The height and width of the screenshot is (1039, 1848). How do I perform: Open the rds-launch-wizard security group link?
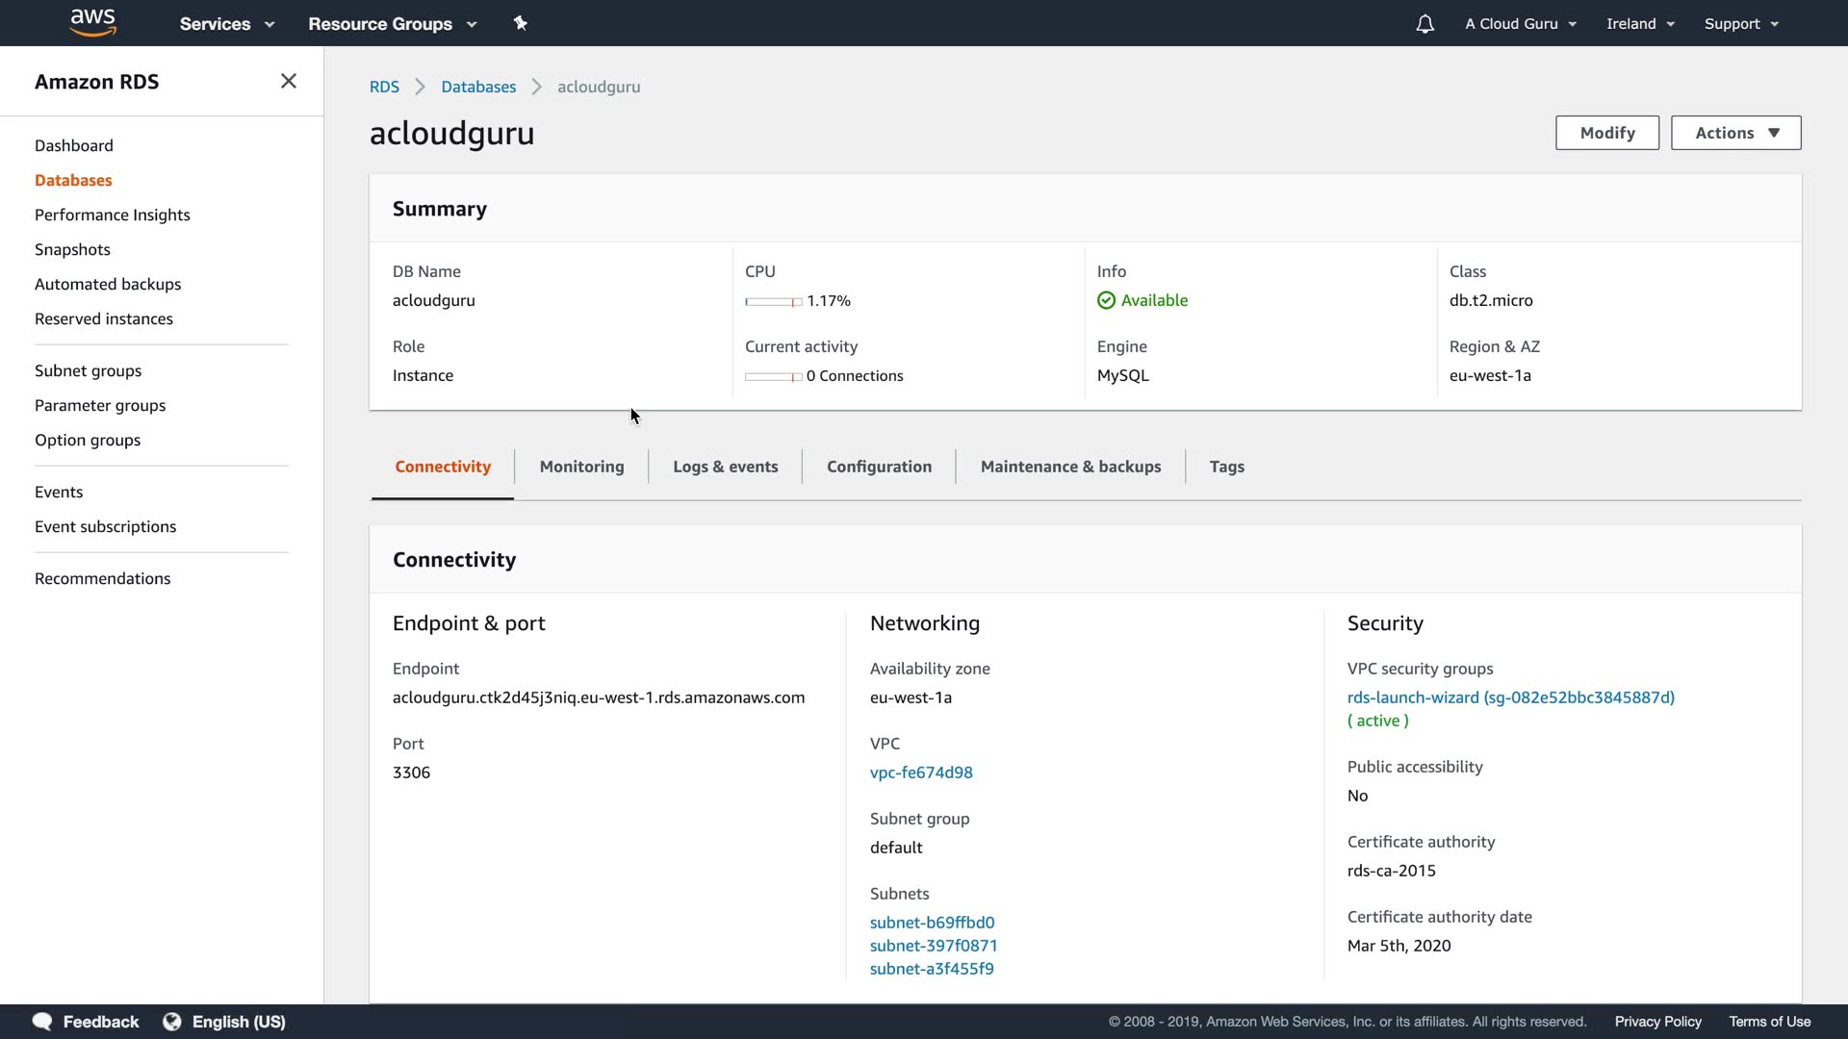click(1510, 697)
